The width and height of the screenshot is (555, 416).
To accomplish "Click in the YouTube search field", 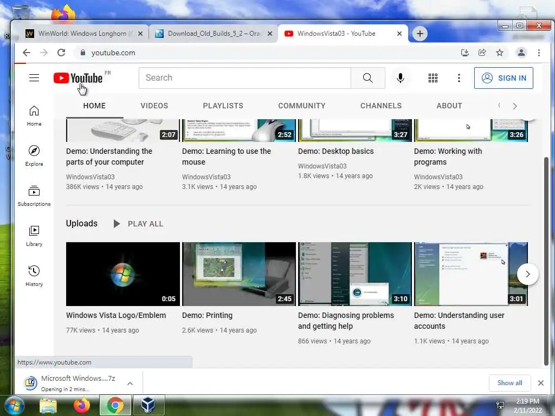I will click(x=244, y=78).
